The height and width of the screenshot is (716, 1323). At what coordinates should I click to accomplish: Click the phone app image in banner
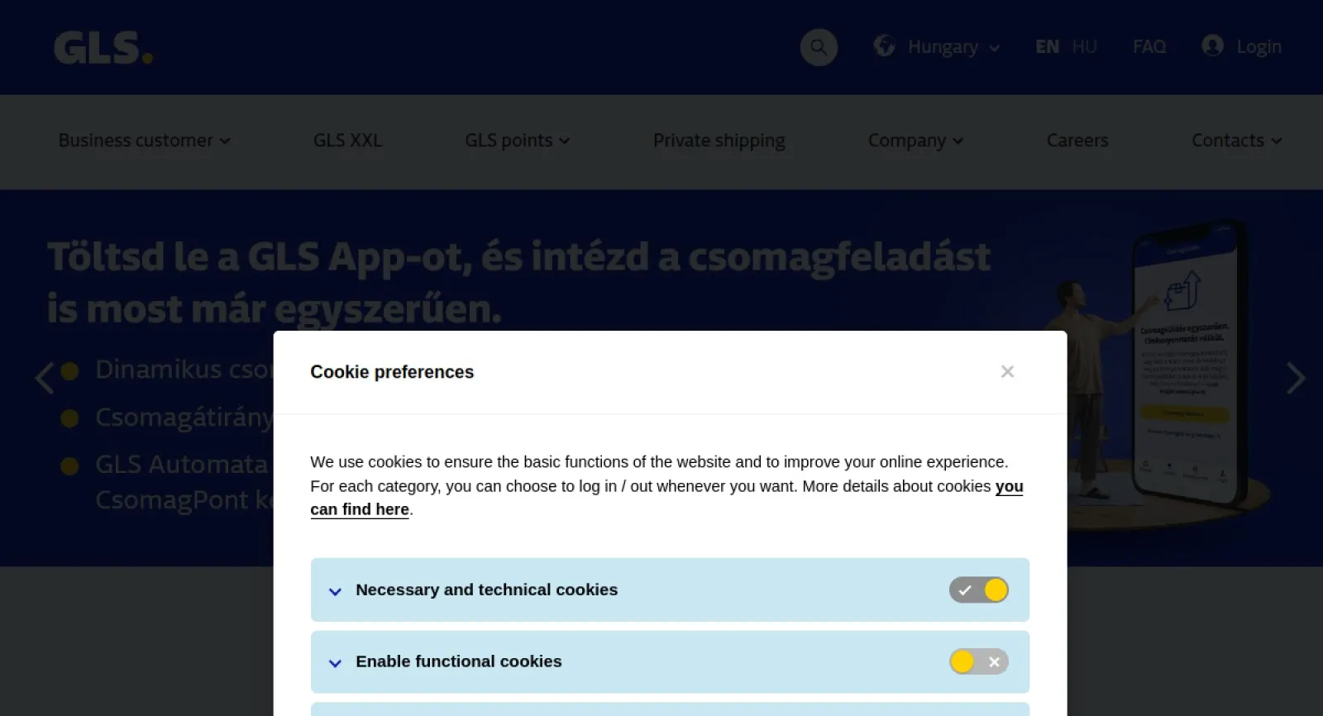(1187, 364)
